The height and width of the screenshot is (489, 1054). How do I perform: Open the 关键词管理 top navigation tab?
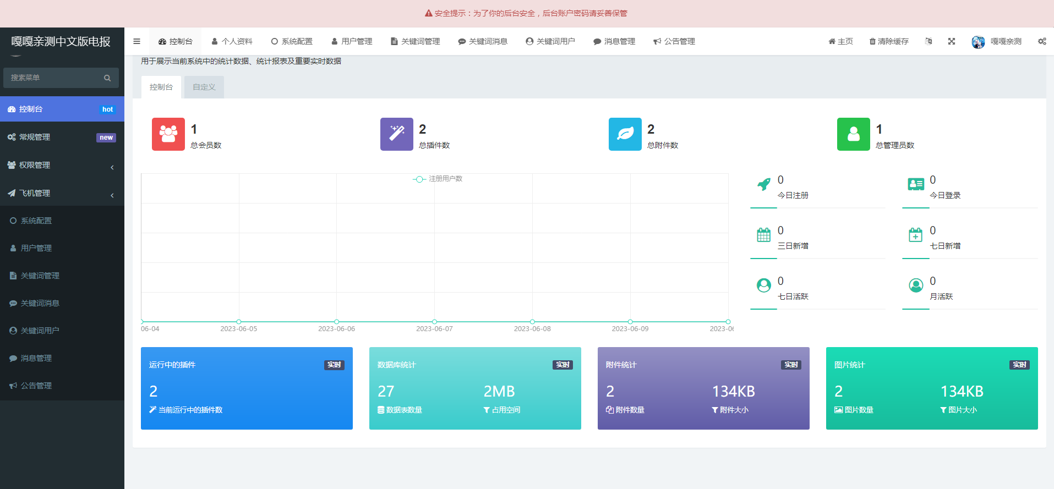click(x=415, y=41)
